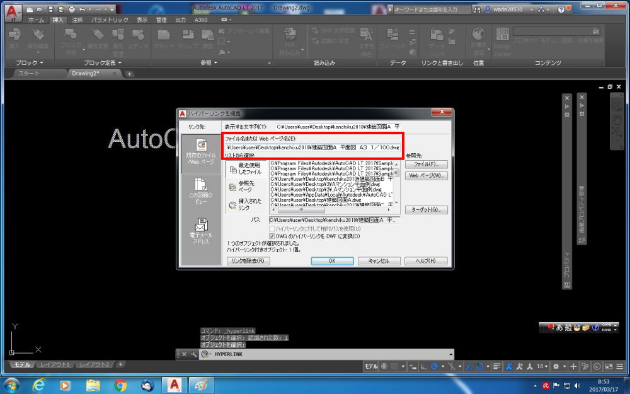Screen dimensions: 630x394
Task: Click the Undo arrow in quick access toolbar
Action: [83, 9]
